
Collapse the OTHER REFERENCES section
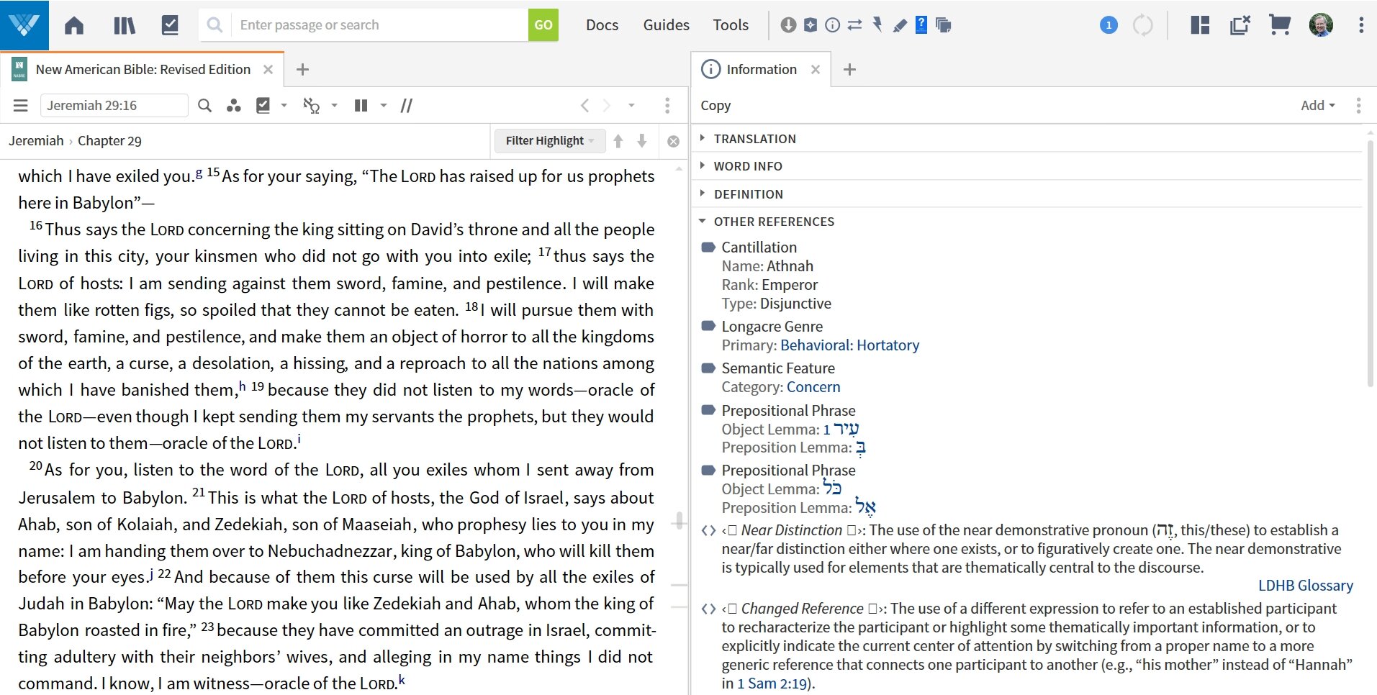click(768, 222)
